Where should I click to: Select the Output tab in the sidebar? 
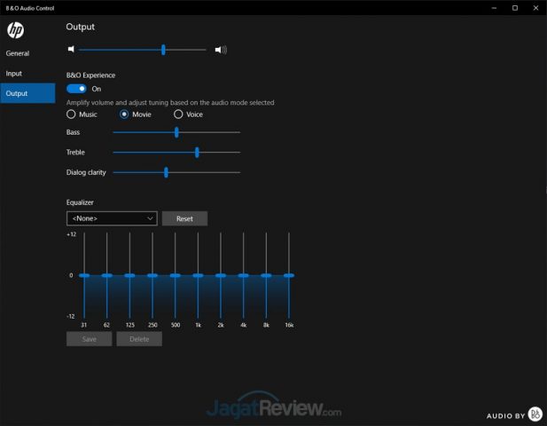click(x=17, y=93)
